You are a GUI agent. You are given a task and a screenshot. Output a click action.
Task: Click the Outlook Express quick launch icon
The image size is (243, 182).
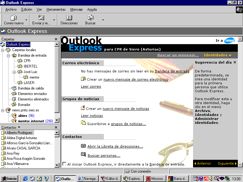pyautogui.click(x=32, y=179)
